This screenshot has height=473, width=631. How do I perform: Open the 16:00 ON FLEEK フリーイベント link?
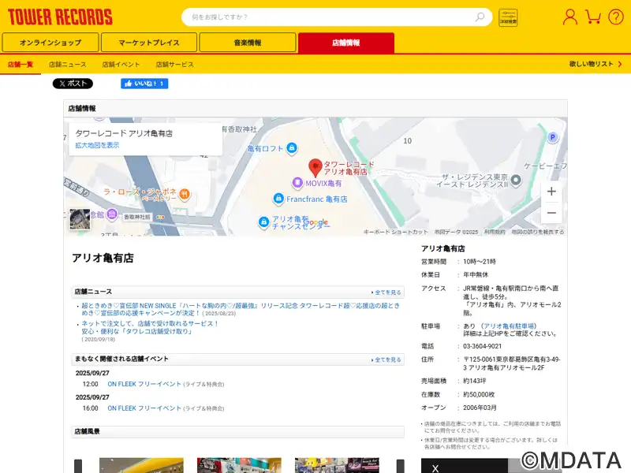point(144,408)
